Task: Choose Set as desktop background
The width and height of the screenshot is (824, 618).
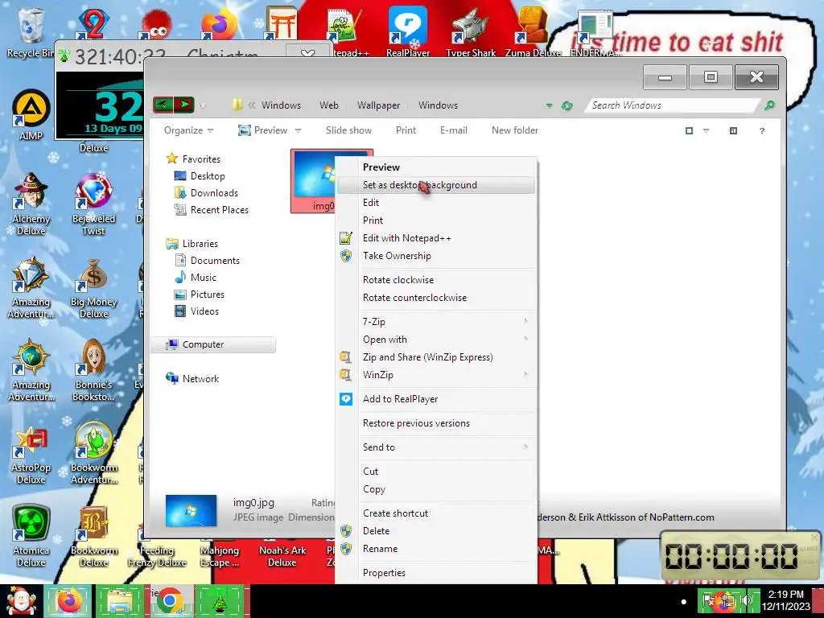Action: pos(435,185)
